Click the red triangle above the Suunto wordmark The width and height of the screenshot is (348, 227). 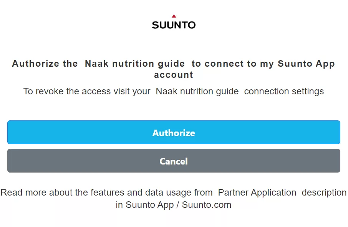click(174, 16)
